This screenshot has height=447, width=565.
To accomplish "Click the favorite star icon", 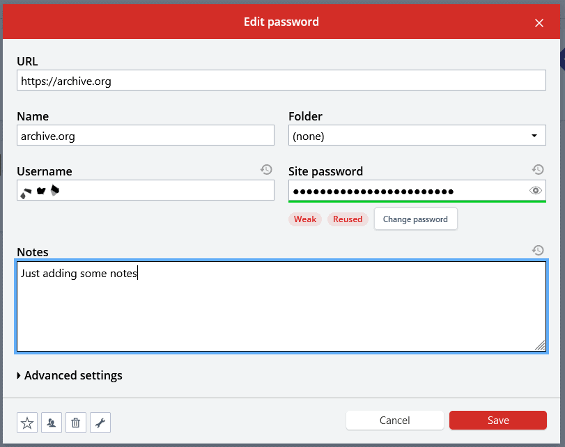I will coord(27,423).
